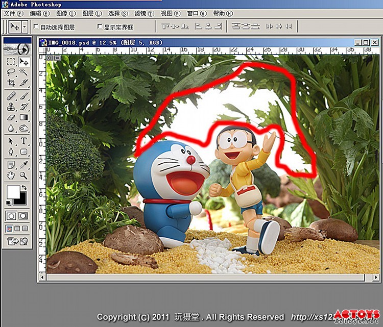The image size is (383, 327).
Task: Select the Hand tool
Action: (11, 175)
